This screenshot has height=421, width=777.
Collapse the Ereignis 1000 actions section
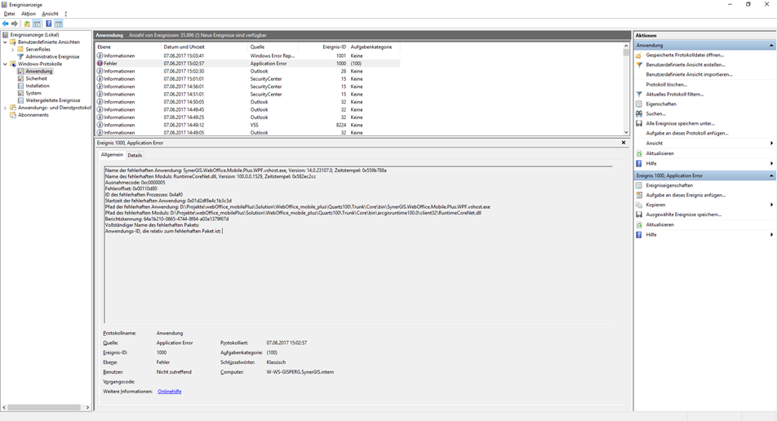[771, 176]
